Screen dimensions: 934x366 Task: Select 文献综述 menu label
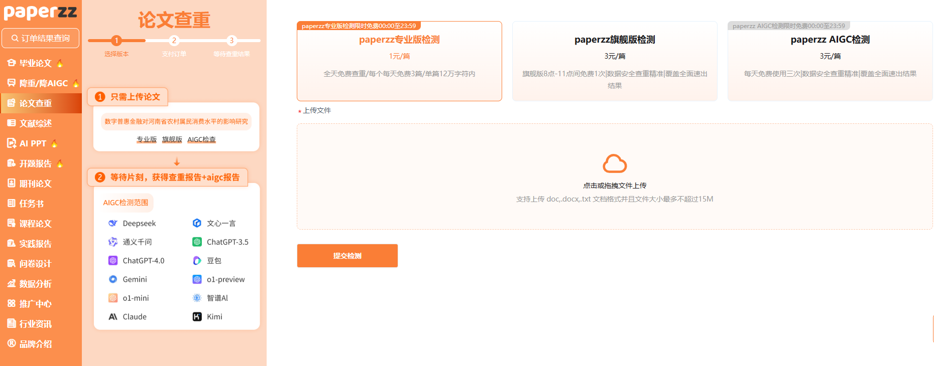[35, 123]
